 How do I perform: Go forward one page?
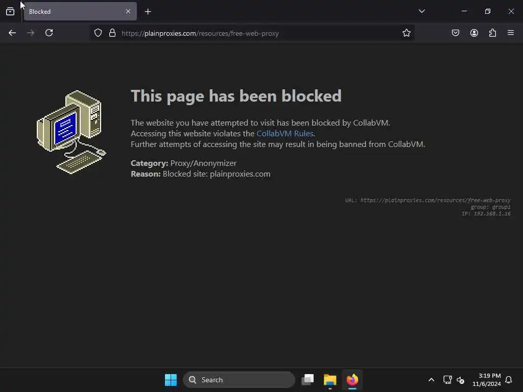pyautogui.click(x=31, y=33)
